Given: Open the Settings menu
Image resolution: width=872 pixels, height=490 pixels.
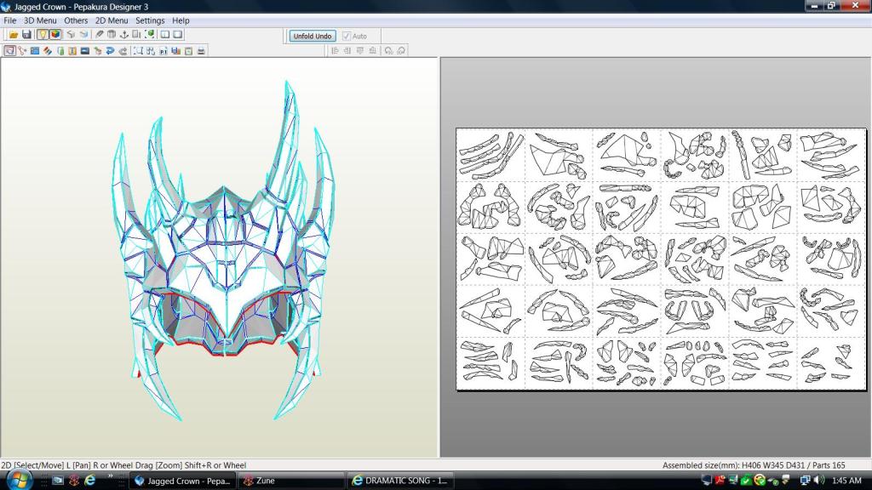Looking at the screenshot, I should [x=150, y=20].
